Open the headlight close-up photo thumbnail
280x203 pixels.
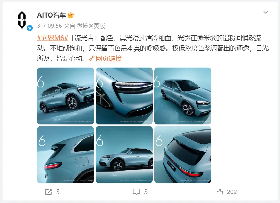(124, 96)
